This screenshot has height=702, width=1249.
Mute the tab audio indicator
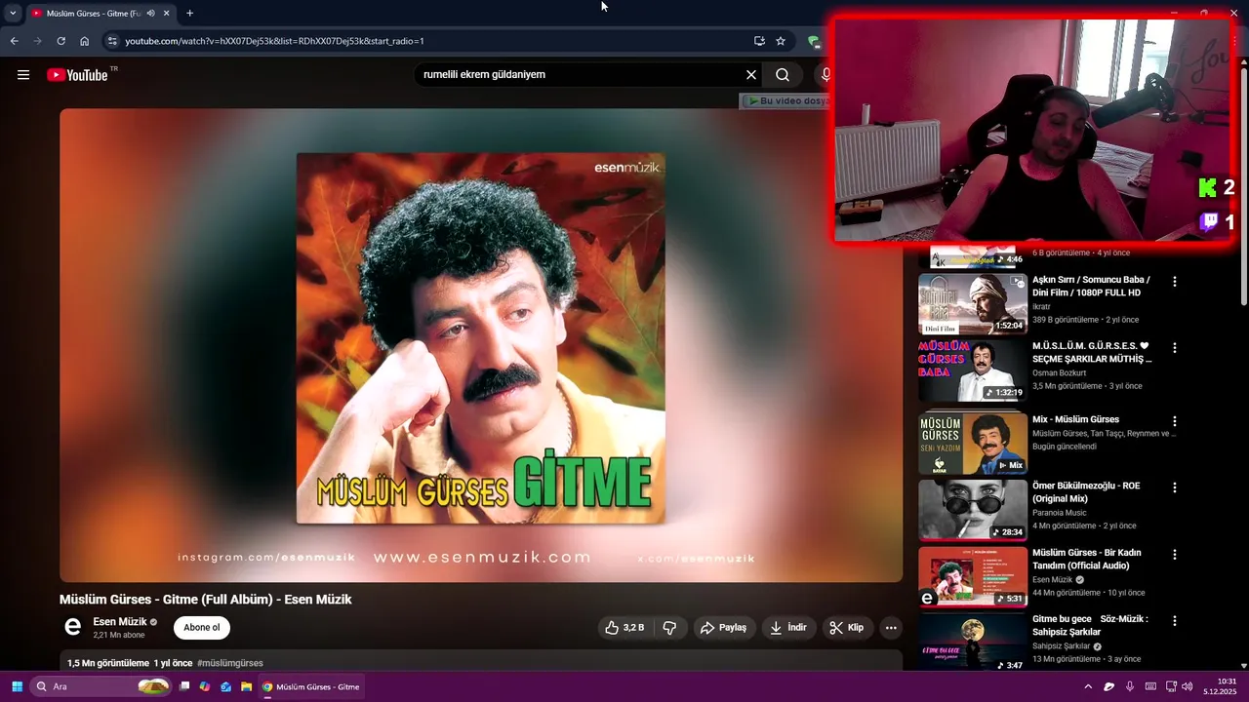click(151, 13)
